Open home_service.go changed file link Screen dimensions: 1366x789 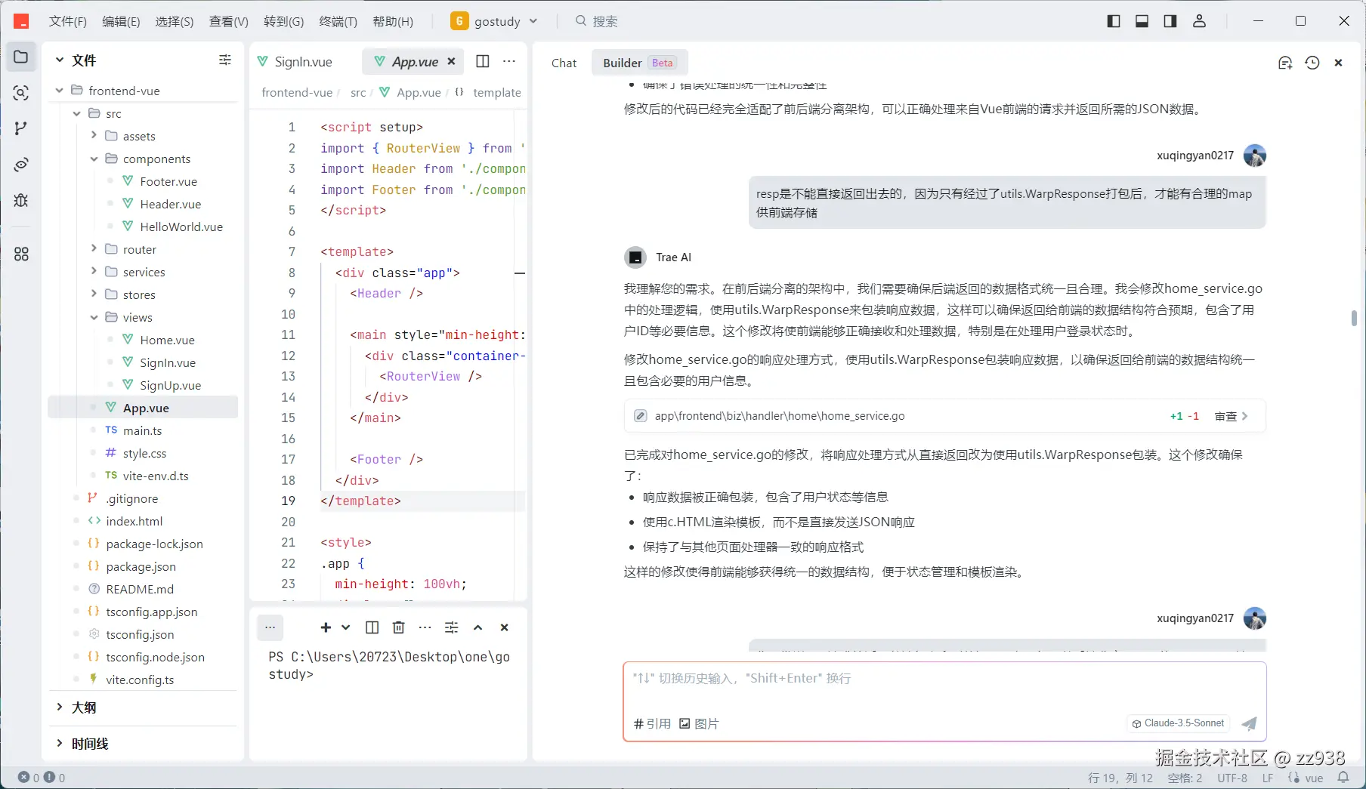click(x=780, y=416)
